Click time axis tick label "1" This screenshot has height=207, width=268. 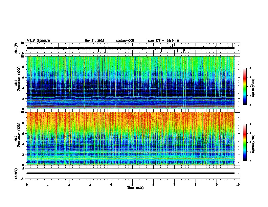pyautogui.click(x=48, y=185)
